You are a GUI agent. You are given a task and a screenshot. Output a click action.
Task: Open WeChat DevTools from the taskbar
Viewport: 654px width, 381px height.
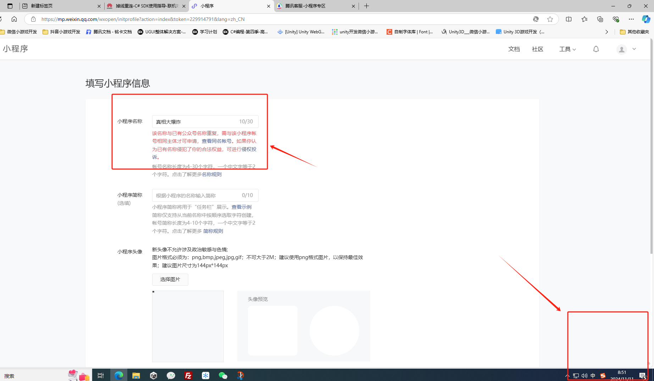[171, 375]
